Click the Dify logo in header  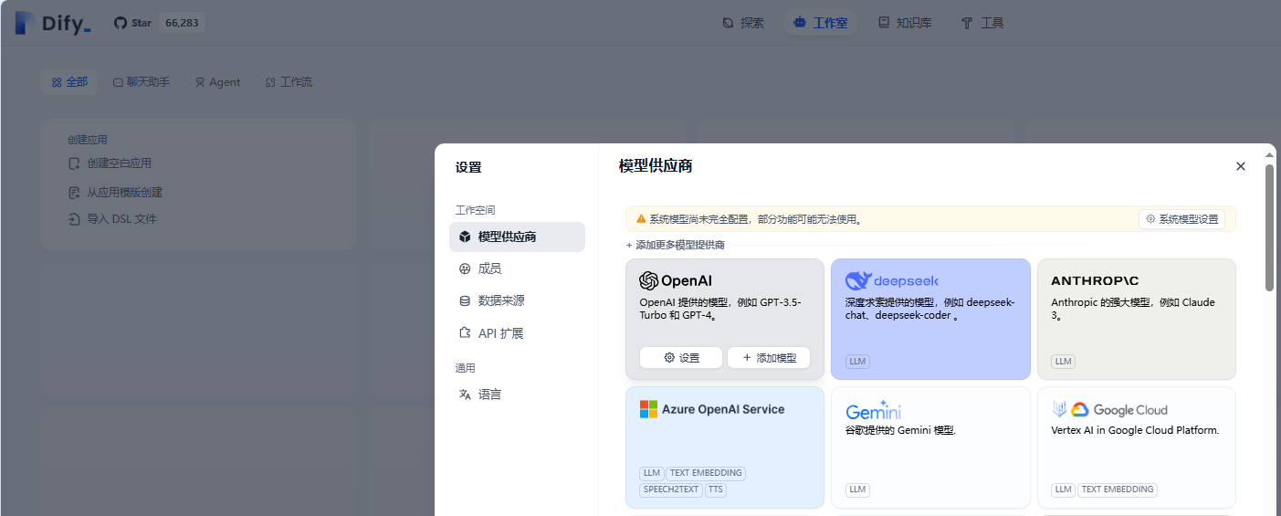(53, 23)
